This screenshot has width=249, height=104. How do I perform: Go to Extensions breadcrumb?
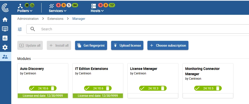pyautogui.click(x=55, y=19)
